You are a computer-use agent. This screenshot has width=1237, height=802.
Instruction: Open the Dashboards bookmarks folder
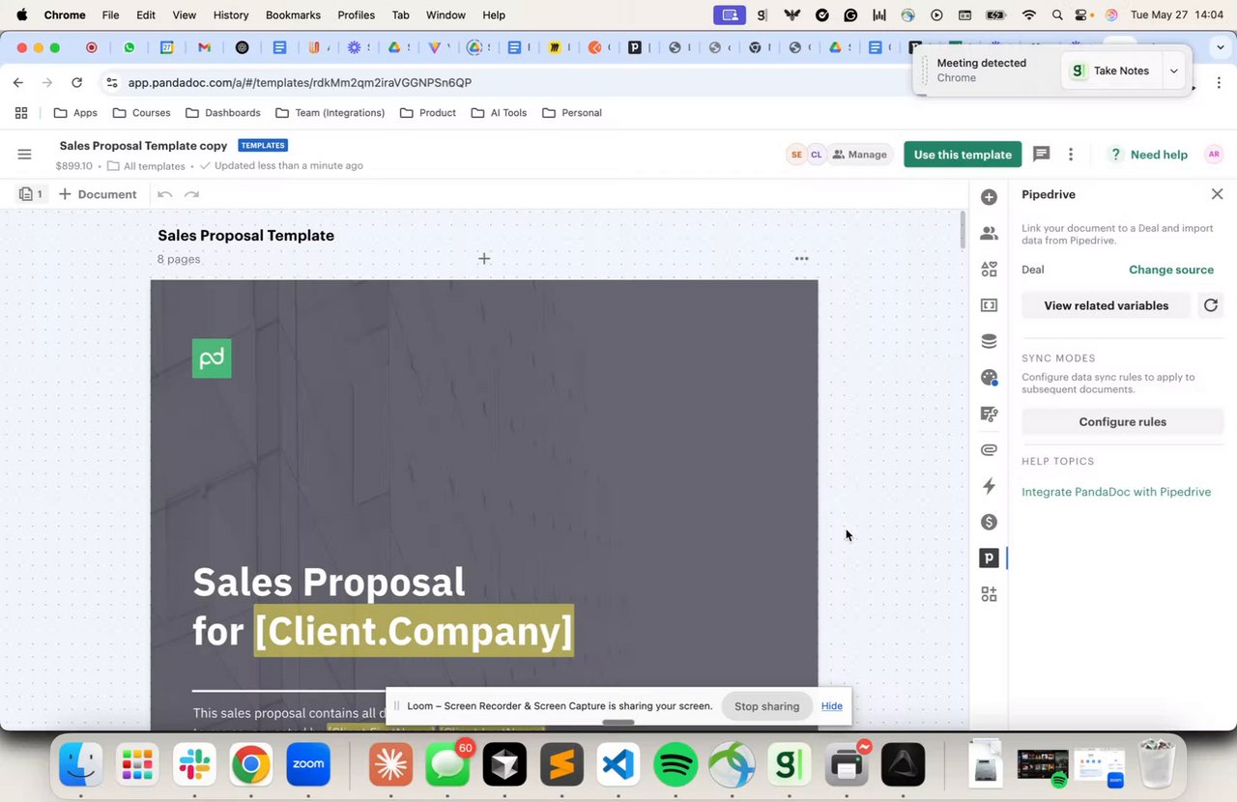(223, 113)
